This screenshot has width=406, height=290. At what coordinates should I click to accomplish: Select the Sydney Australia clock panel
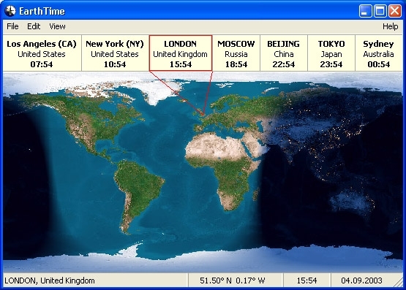(x=378, y=53)
